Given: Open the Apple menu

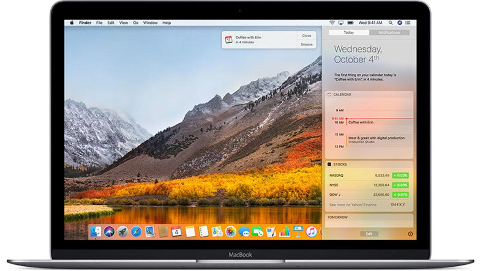Looking at the screenshot, I should coord(72,23).
